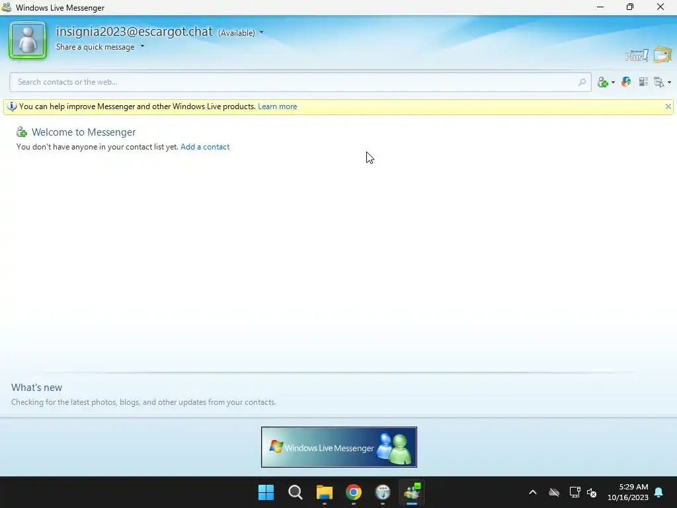
Task: Launch Google Chrome from the taskbar
Action: coord(354,492)
